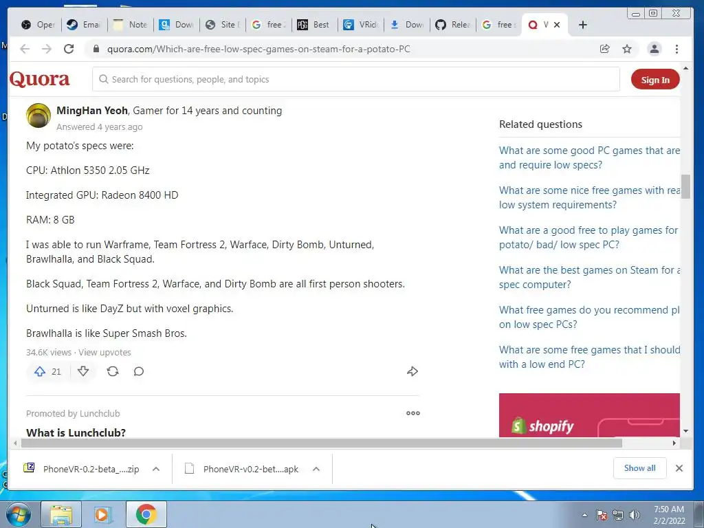The image size is (704, 528).
Task: Click the horizontal scrollbar thumb
Action: 322,443
